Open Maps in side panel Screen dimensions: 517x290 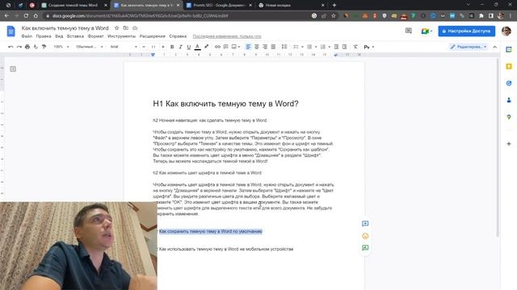[x=509, y=117]
